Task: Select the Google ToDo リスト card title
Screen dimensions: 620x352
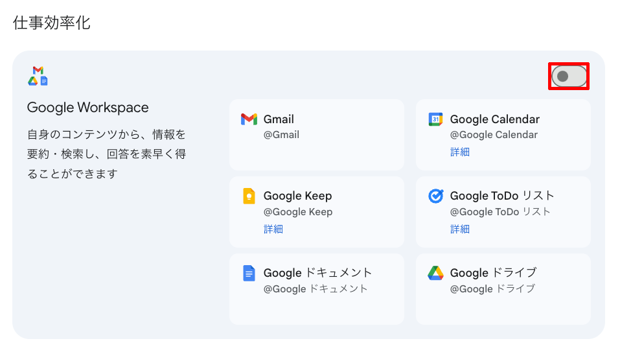Action: [502, 196]
